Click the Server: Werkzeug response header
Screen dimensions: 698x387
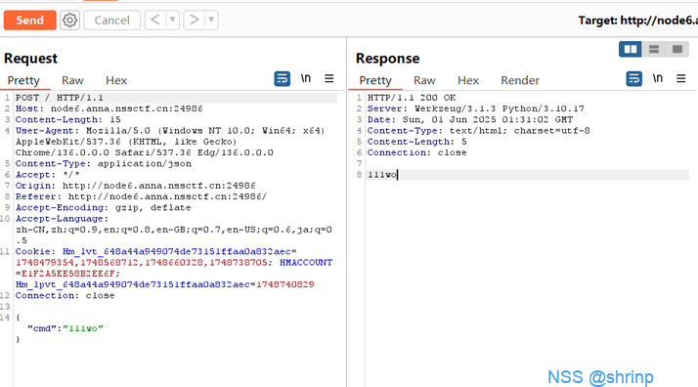pyautogui.click(x=475, y=108)
